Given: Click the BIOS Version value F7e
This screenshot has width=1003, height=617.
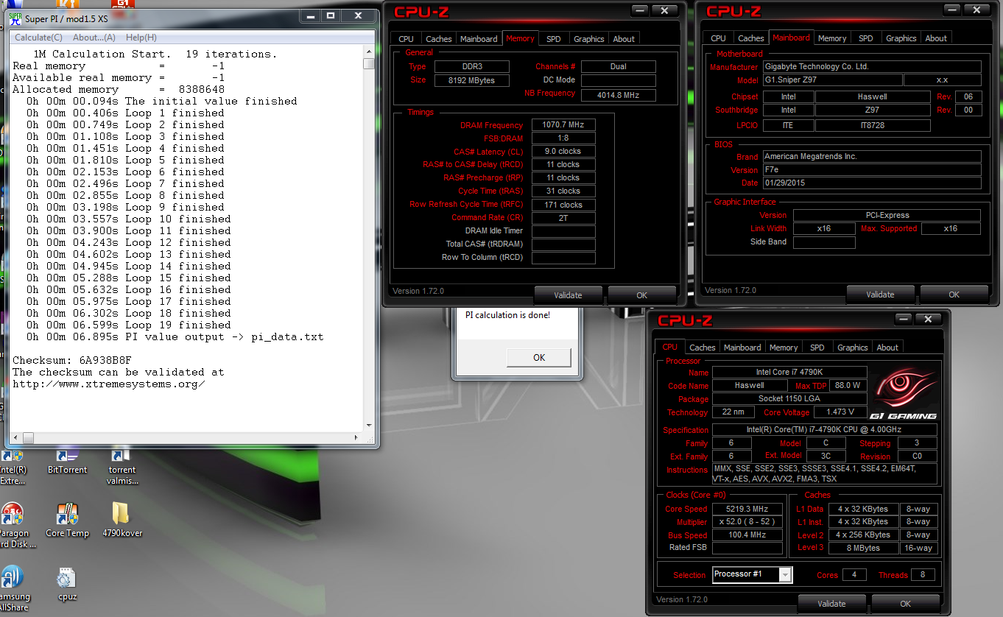Looking at the screenshot, I should (x=872, y=170).
